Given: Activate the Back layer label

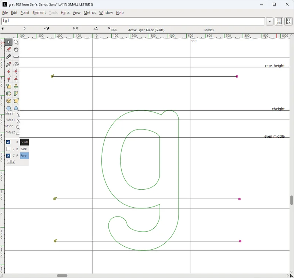Looking at the screenshot, I should [x=24, y=149].
